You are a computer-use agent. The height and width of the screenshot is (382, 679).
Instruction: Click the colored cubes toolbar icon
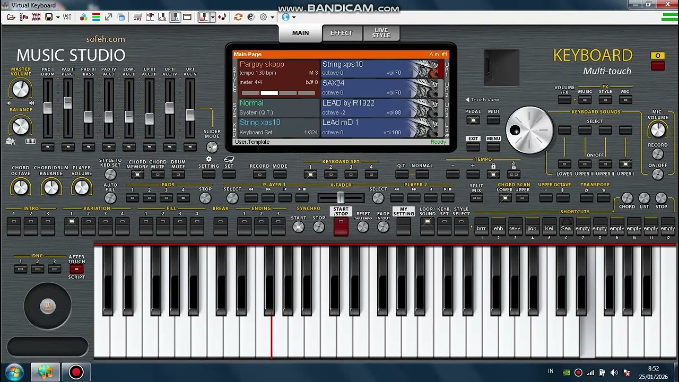coord(83,17)
